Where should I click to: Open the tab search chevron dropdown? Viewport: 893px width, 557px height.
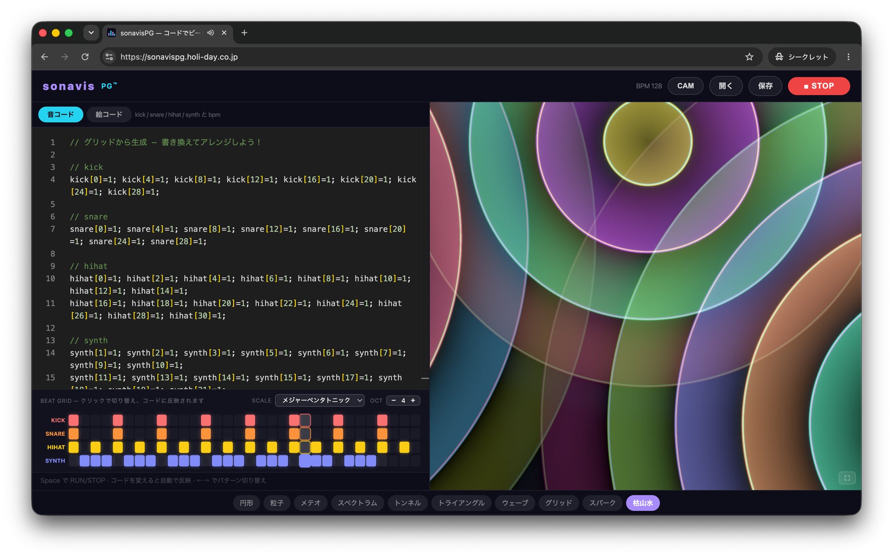pos(91,32)
